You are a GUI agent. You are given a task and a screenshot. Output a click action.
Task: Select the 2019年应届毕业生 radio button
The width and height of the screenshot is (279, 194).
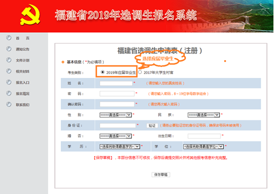coord(103,72)
